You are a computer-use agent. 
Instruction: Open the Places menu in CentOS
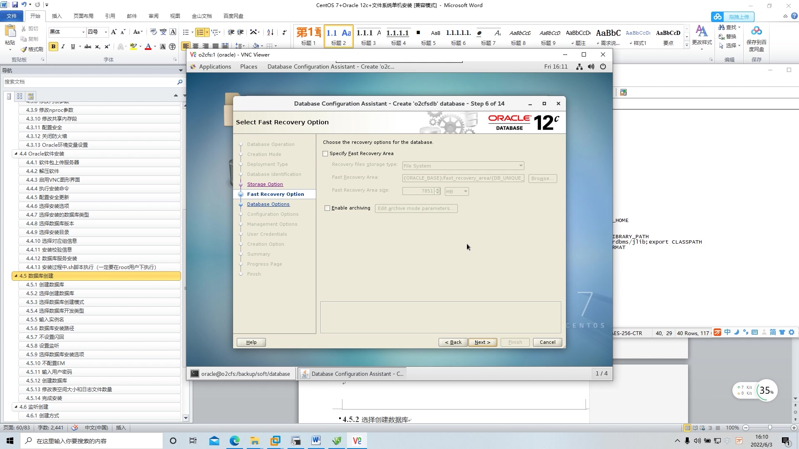[249, 67]
